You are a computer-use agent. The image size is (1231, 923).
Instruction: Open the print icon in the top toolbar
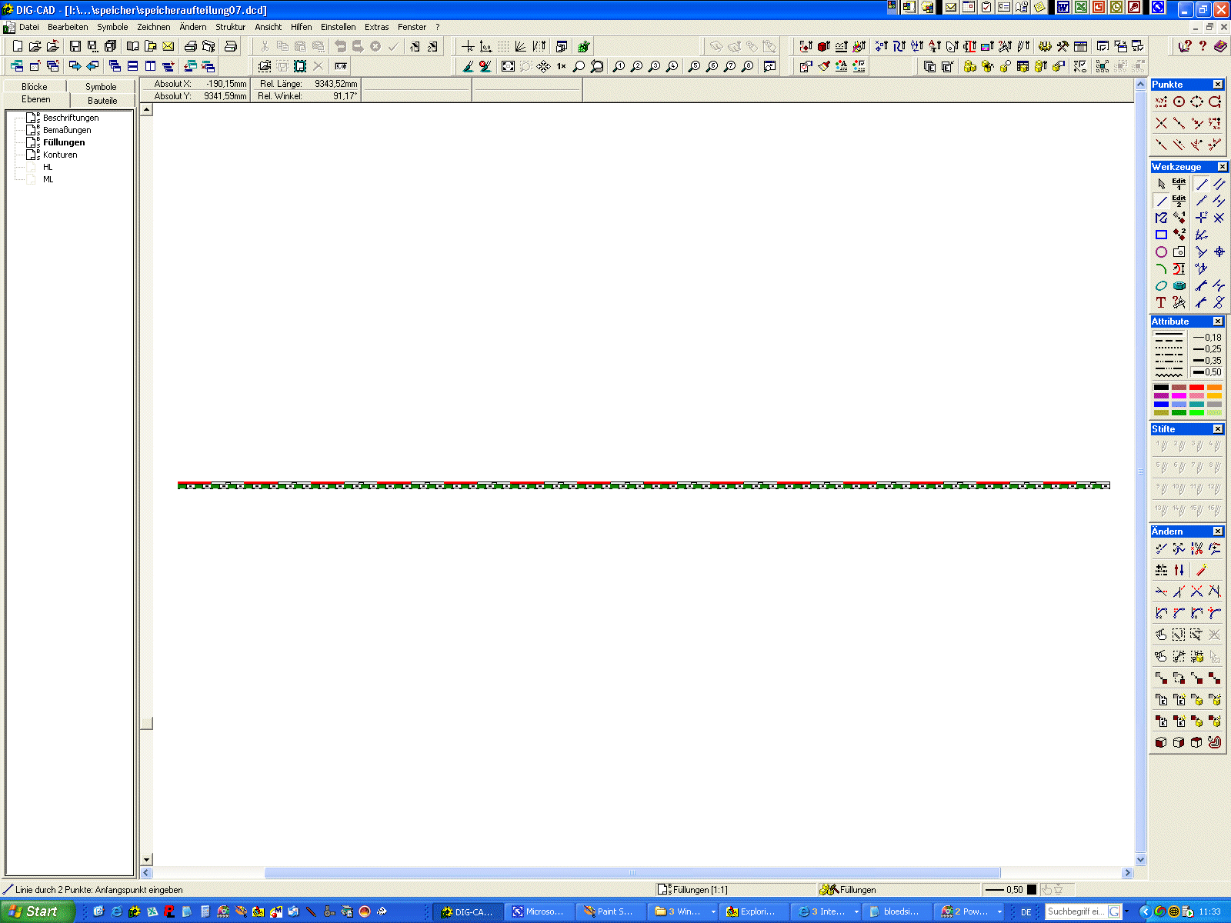click(x=190, y=46)
